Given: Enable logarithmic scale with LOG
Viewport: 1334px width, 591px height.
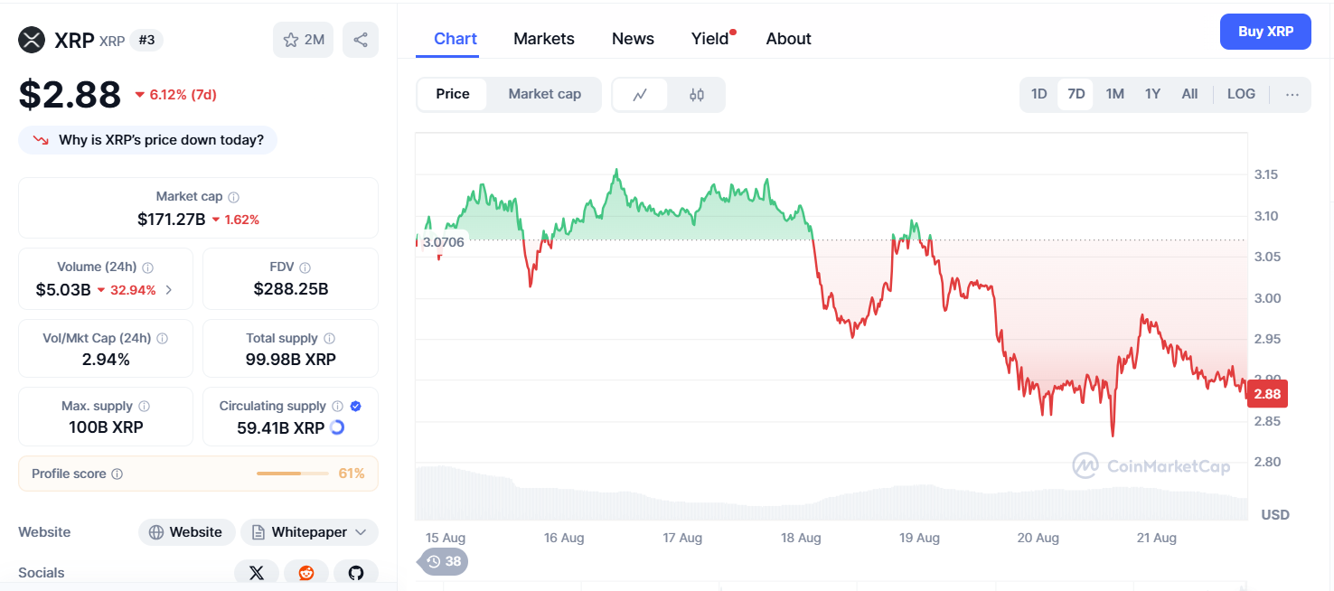Looking at the screenshot, I should (1240, 93).
